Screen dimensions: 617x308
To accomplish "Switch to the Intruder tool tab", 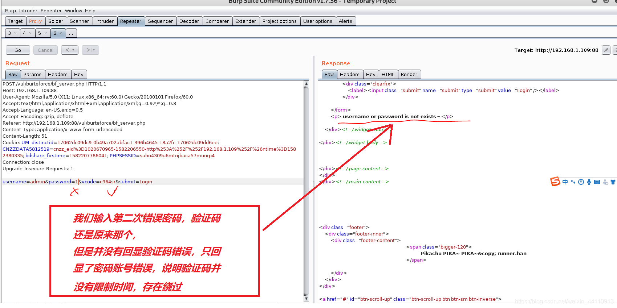I will pyautogui.click(x=105, y=21).
